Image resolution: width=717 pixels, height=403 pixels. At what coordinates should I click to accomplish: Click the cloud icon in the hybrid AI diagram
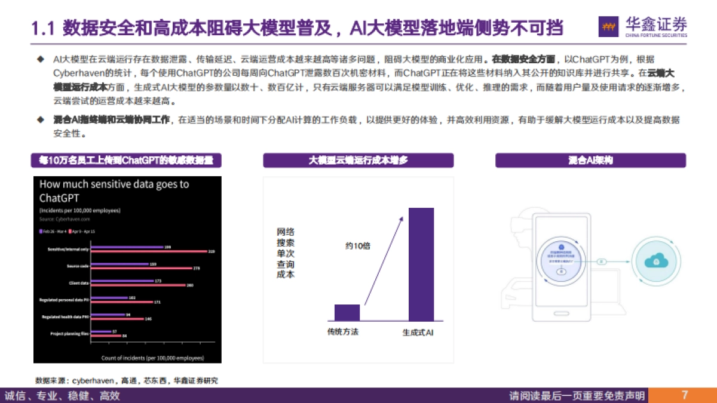pos(656,261)
